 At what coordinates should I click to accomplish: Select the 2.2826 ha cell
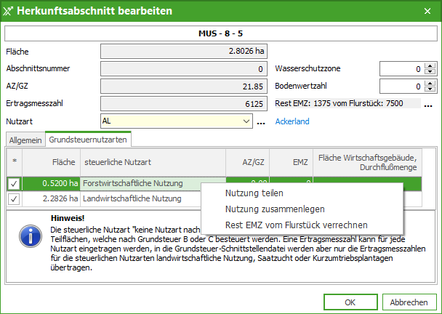coord(52,199)
